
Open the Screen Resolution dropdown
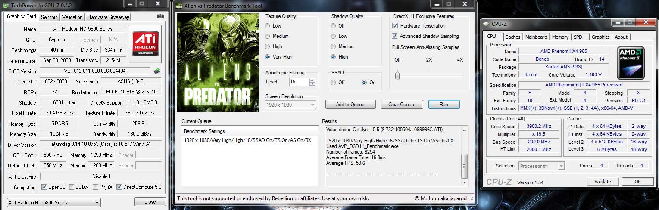pos(290,105)
